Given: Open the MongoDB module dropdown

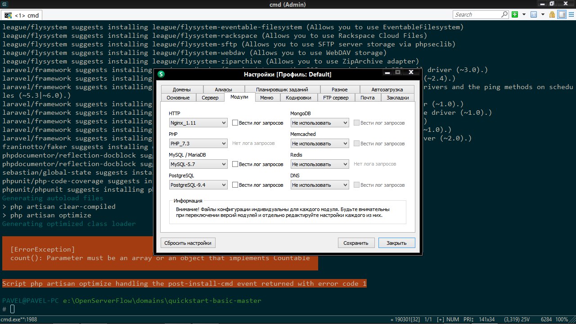Looking at the screenshot, I should click(319, 123).
